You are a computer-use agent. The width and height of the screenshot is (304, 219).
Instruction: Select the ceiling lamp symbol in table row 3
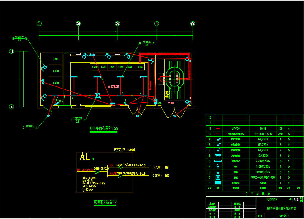(218, 172)
